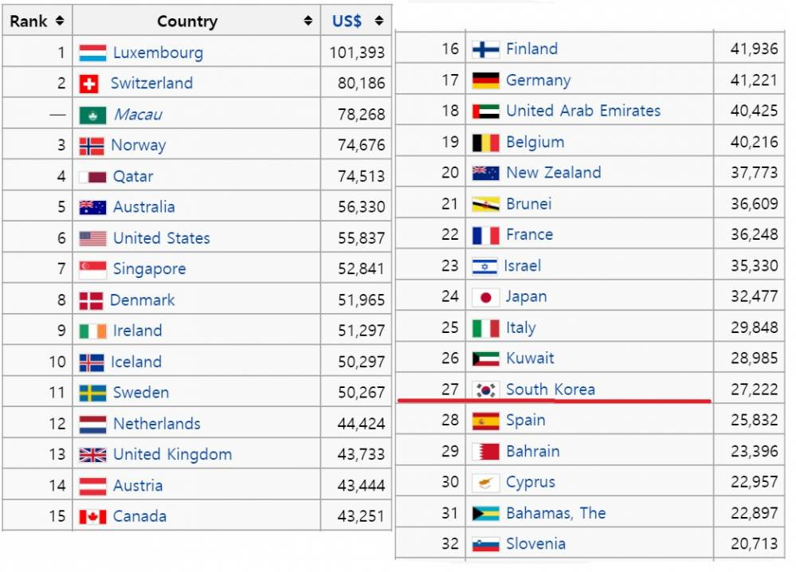Sort table by US$ column arrows
The width and height of the screenshot is (796, 572).
[378, 21]
